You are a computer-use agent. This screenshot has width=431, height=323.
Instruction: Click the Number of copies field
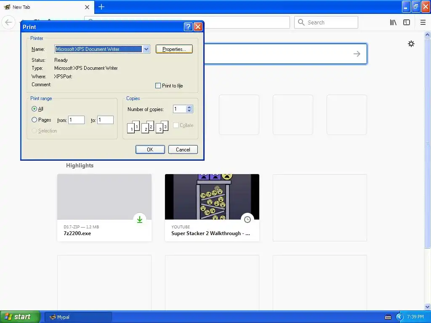click(179, 109)
